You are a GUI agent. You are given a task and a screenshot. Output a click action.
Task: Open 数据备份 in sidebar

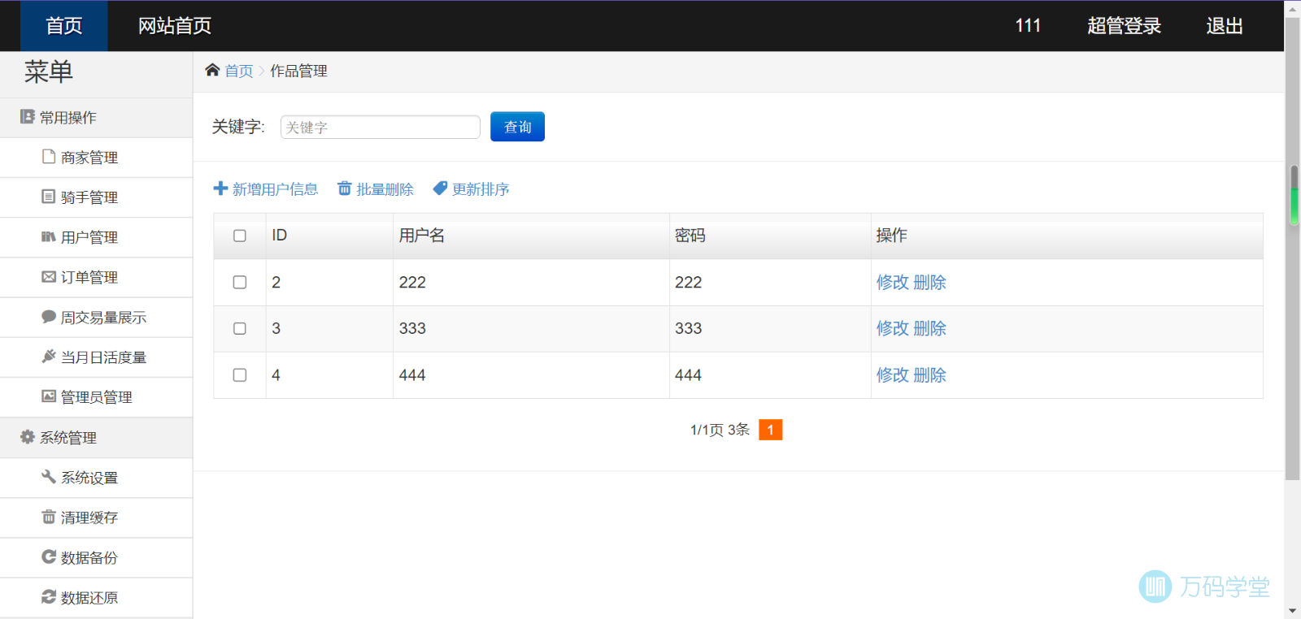click(96, 557)
